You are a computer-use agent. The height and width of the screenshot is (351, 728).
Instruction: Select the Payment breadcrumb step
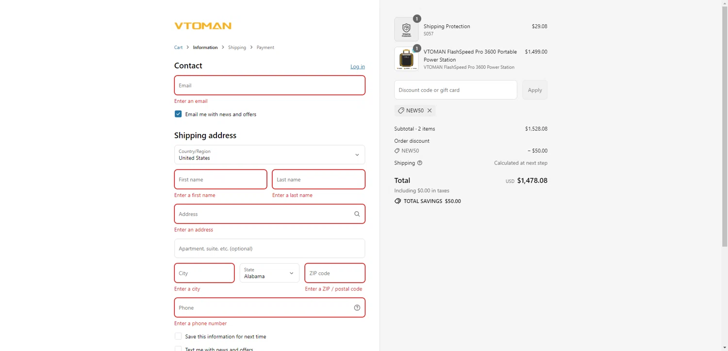265,48
